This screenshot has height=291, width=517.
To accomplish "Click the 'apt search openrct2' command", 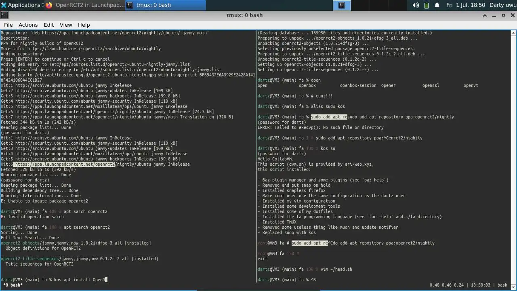I will 87,227.
